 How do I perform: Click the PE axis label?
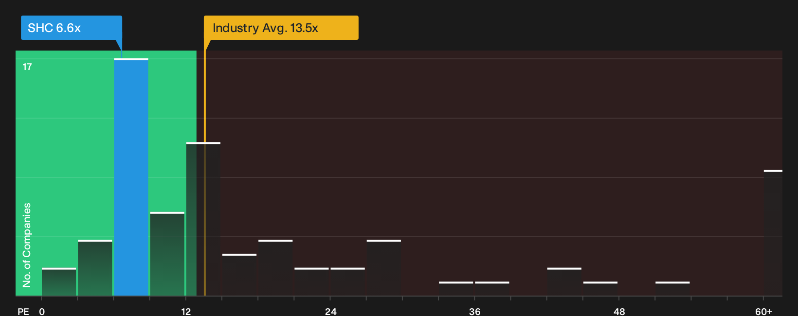pos(23,312)
